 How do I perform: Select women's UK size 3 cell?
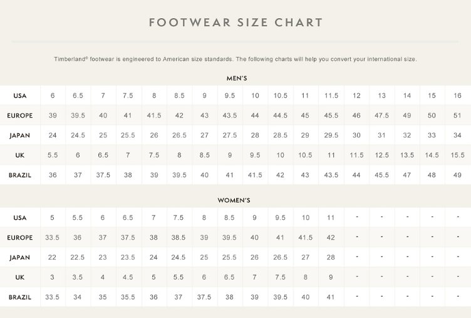(x=53, y=277)
